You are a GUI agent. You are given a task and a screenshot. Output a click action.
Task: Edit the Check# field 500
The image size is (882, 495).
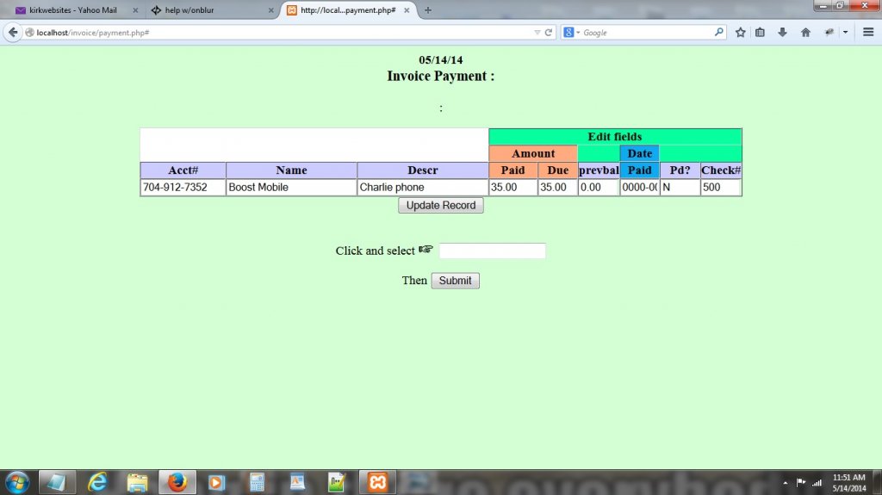721,188
